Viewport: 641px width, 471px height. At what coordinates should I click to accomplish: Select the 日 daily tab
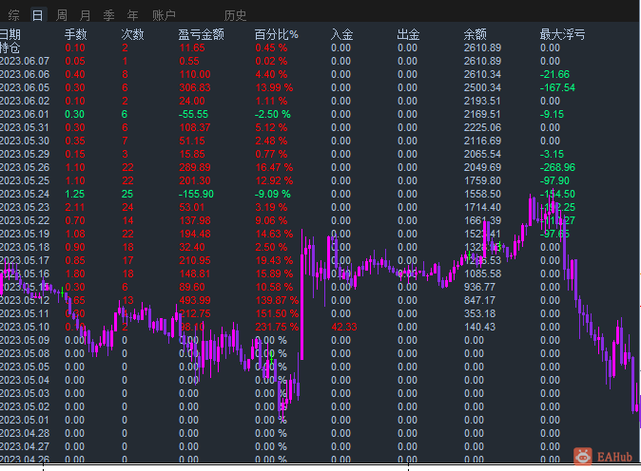37,15
